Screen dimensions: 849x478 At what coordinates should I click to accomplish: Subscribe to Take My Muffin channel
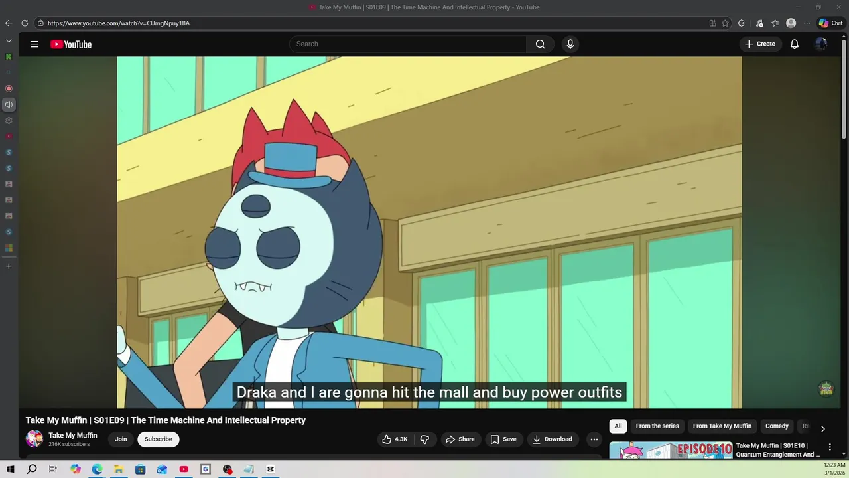click(x=159, y=439)
